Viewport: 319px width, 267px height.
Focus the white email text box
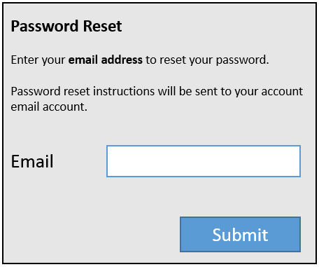point(204,161)
